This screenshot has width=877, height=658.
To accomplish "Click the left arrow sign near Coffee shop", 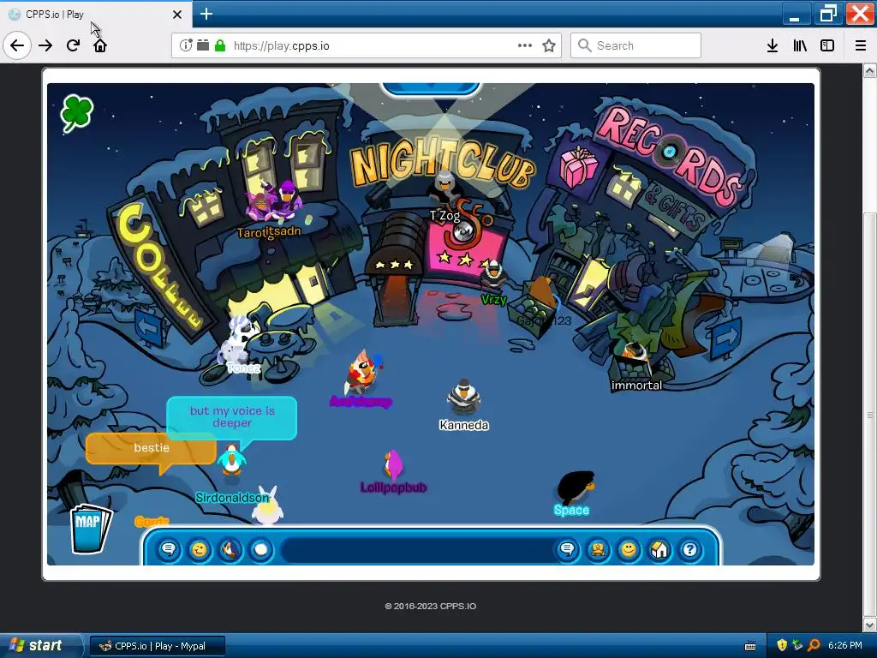I will point(147,327).
